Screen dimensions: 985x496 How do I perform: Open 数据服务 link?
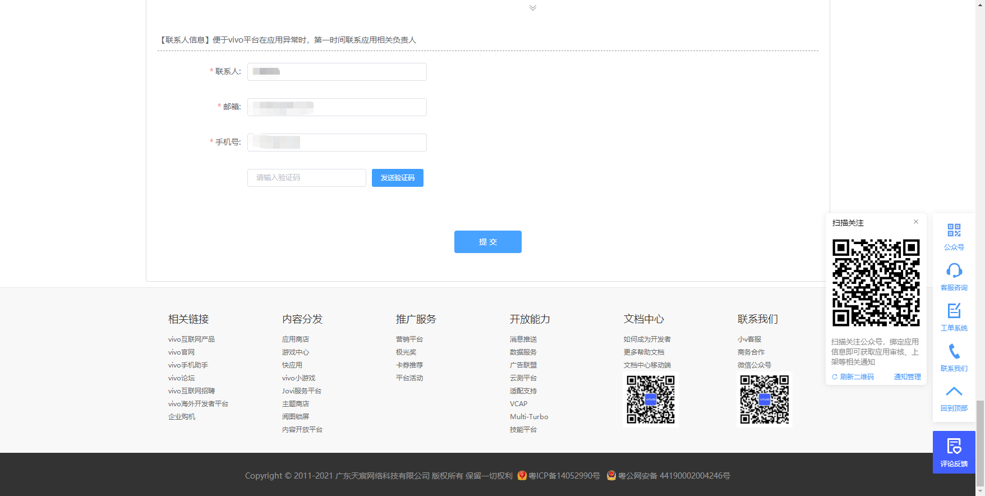click(523, 352)
